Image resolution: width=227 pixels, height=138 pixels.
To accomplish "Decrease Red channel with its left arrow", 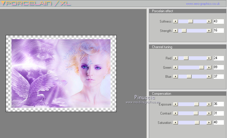I will pos(175,58).
